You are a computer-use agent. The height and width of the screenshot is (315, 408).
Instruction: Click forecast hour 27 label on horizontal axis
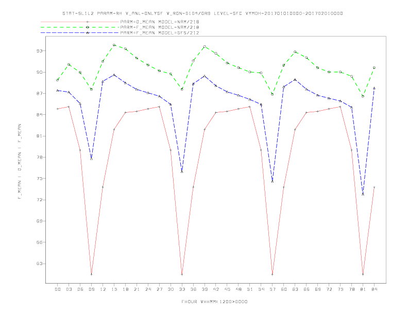159,289
